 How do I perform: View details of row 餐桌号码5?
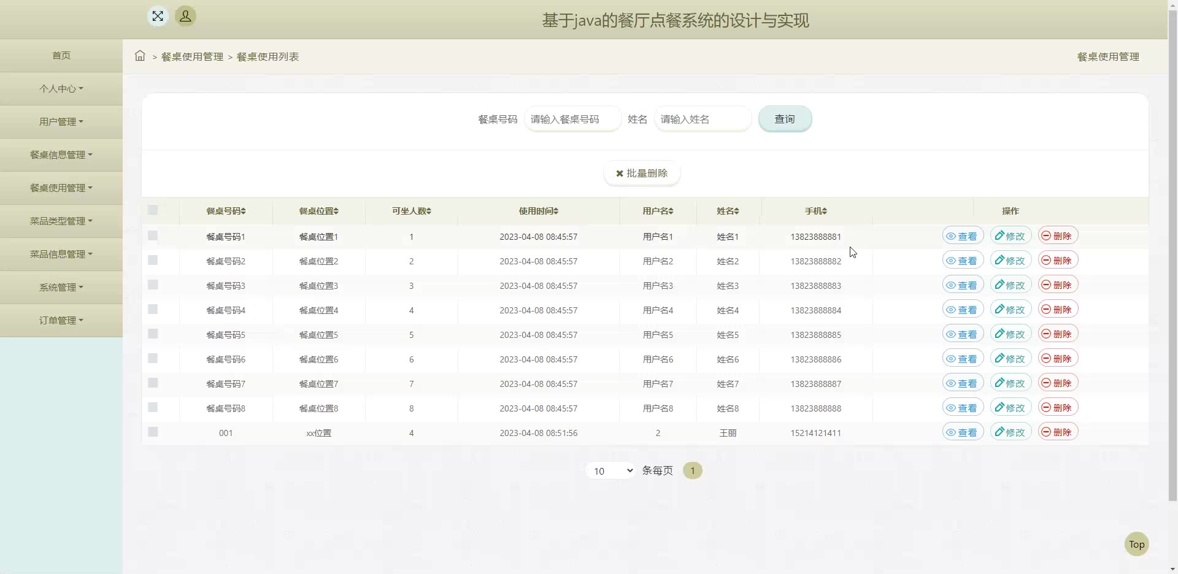click(963, 334)
